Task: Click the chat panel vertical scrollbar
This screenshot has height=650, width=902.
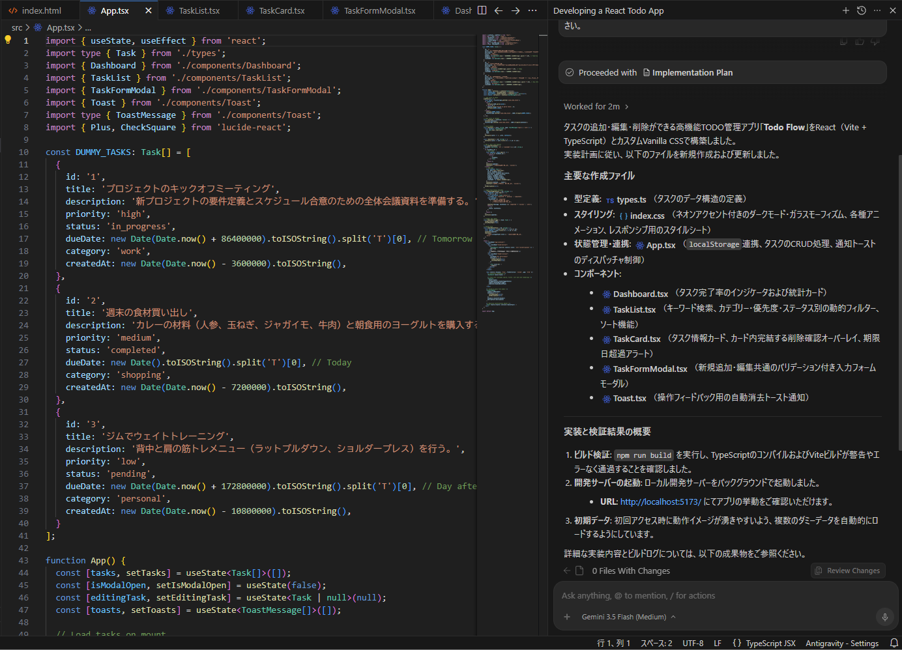Action: tap(899, 303)
